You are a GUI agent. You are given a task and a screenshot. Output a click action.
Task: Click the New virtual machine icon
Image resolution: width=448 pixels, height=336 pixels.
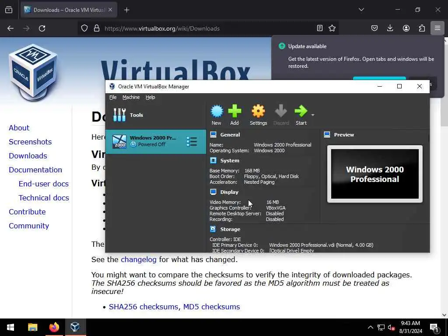click(x=217, y=111)
